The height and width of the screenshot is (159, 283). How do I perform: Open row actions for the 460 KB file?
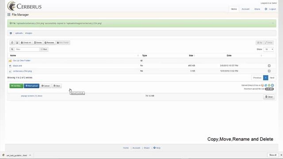pyautogui.click(x=269, y=66)
